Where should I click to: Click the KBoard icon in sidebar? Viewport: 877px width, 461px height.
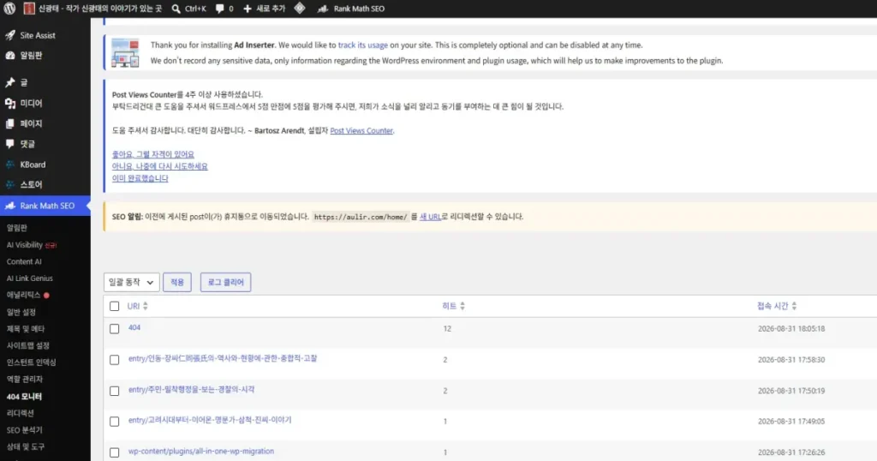click(10, 165)
